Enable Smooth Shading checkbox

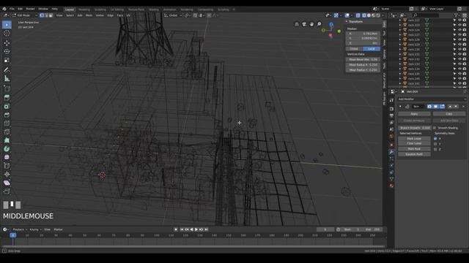pos(435,128)
